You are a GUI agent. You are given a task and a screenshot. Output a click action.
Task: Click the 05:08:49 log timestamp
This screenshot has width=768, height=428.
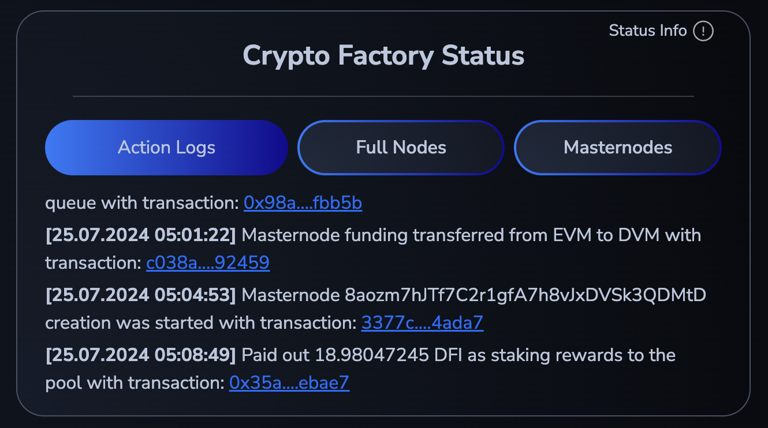click(x=141, y=355)
